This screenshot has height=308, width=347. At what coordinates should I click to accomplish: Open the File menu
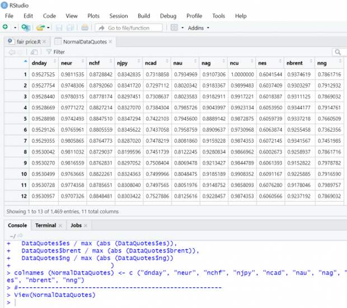tap(9, 16)
